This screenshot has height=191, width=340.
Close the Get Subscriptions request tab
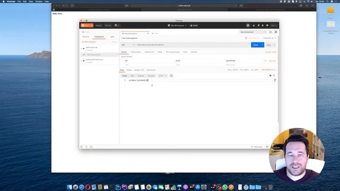[148, 33]
